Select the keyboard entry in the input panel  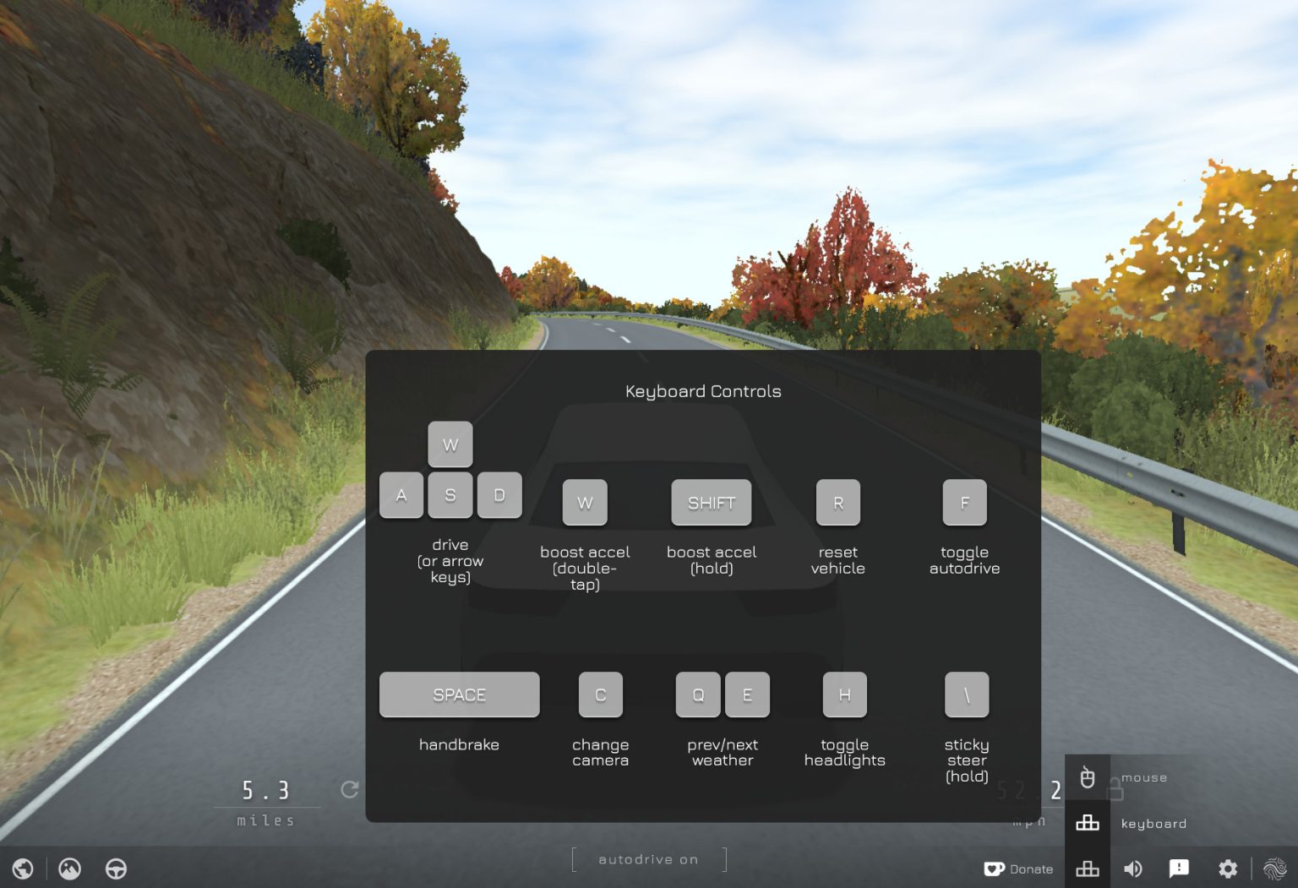[x=1153, y=823]
